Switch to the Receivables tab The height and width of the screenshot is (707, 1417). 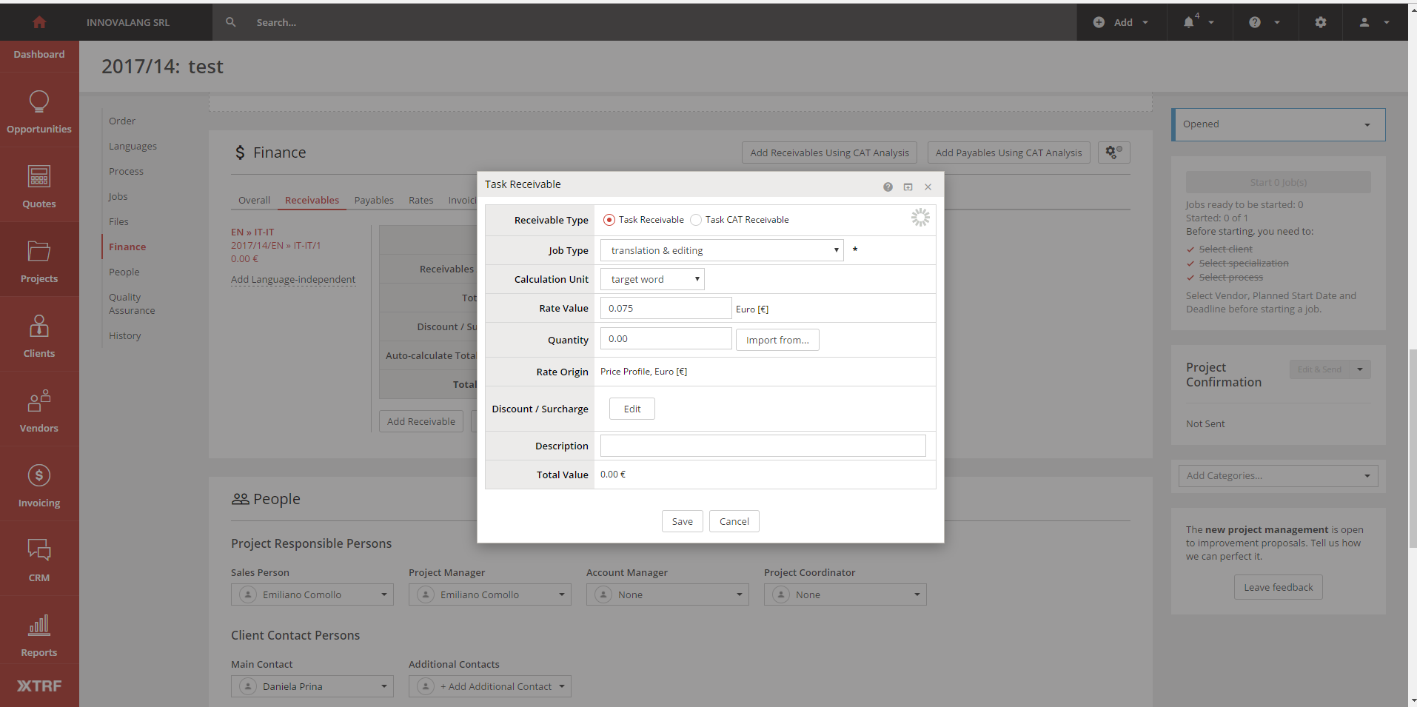click(312, 200)
